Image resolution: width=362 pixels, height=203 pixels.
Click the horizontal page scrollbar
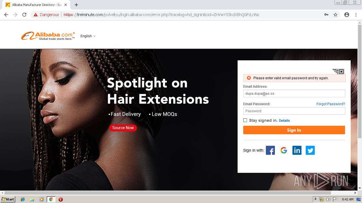167,193
